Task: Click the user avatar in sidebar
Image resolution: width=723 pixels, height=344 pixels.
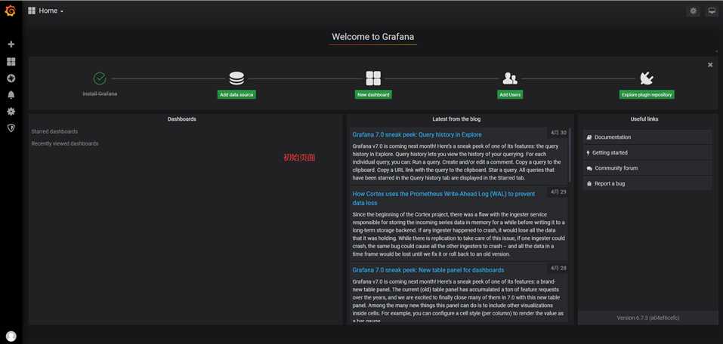Action: (11, 336)
